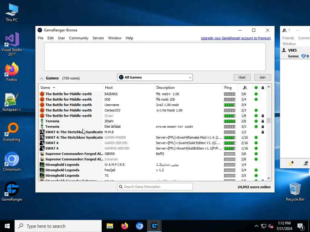Open the Notepad++ desktop shortcut
Screen dimensions: 310x232
12,102
